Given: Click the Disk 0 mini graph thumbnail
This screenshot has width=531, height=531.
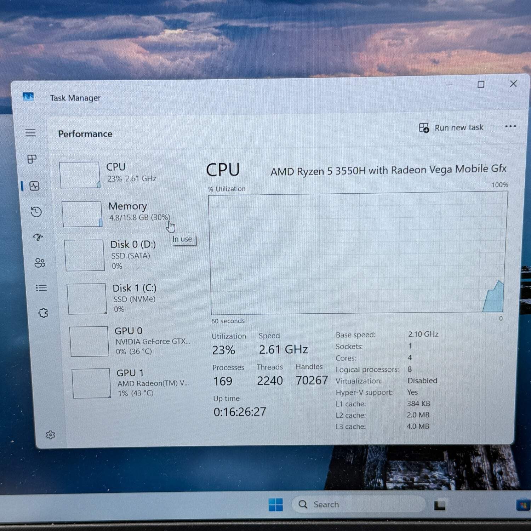Looking at the screenshot, I should click(85, 255).
